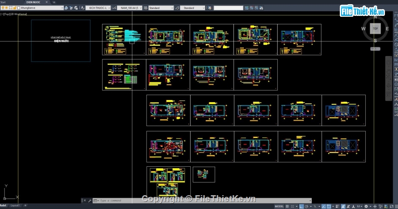Switch to the Layout1 tab

15,206
